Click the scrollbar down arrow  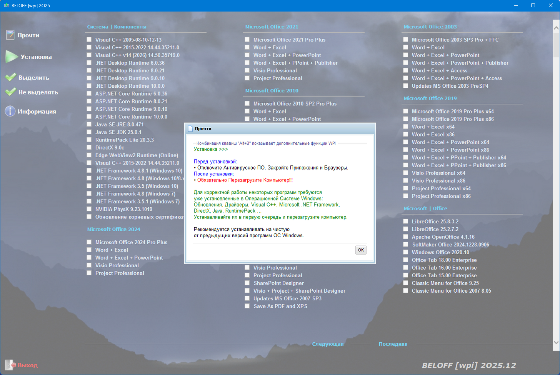tap(556, 342)
